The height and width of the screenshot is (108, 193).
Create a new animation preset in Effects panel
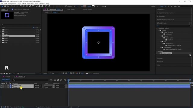tap(190, 55)
